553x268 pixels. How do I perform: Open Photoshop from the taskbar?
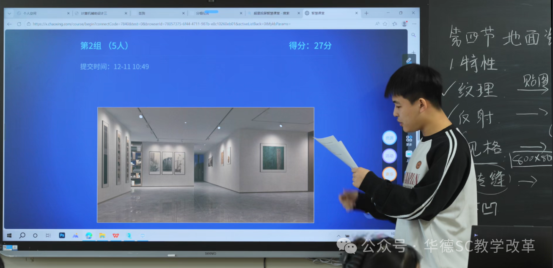coord(62,235)
